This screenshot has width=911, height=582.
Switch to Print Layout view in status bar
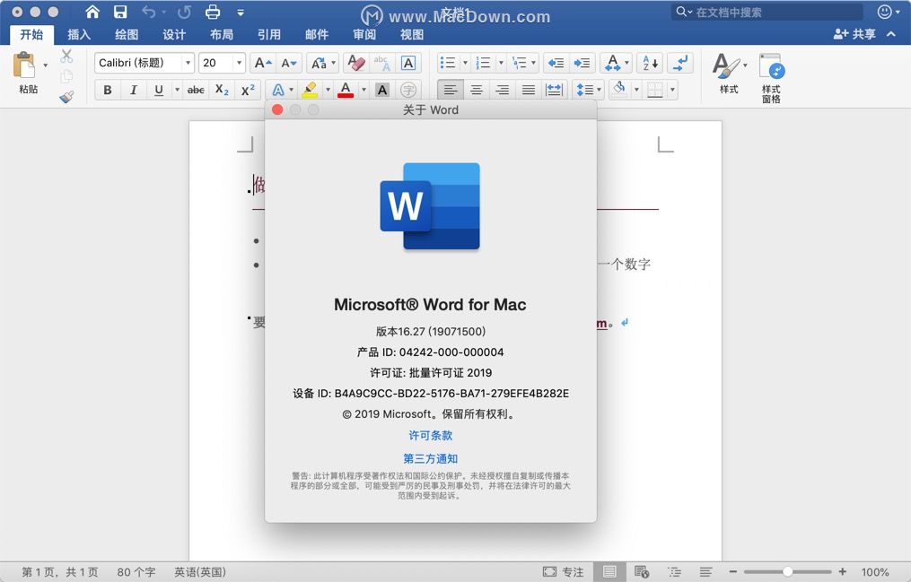tap(609, 572)
